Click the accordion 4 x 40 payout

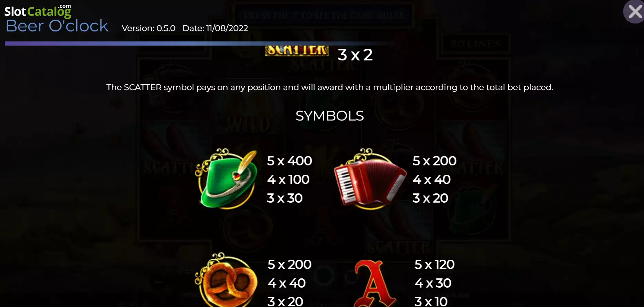[x=431, y=180]
